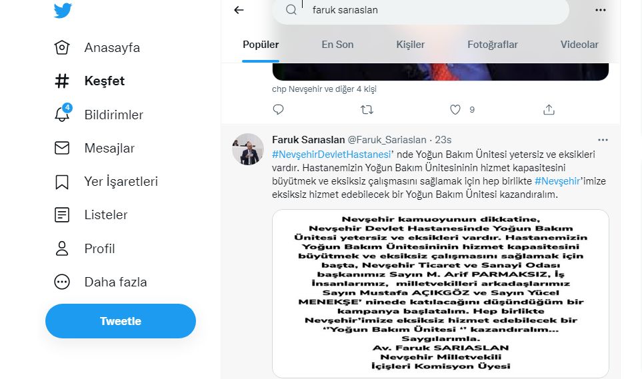Go back with the left arrow

point(239,10)
